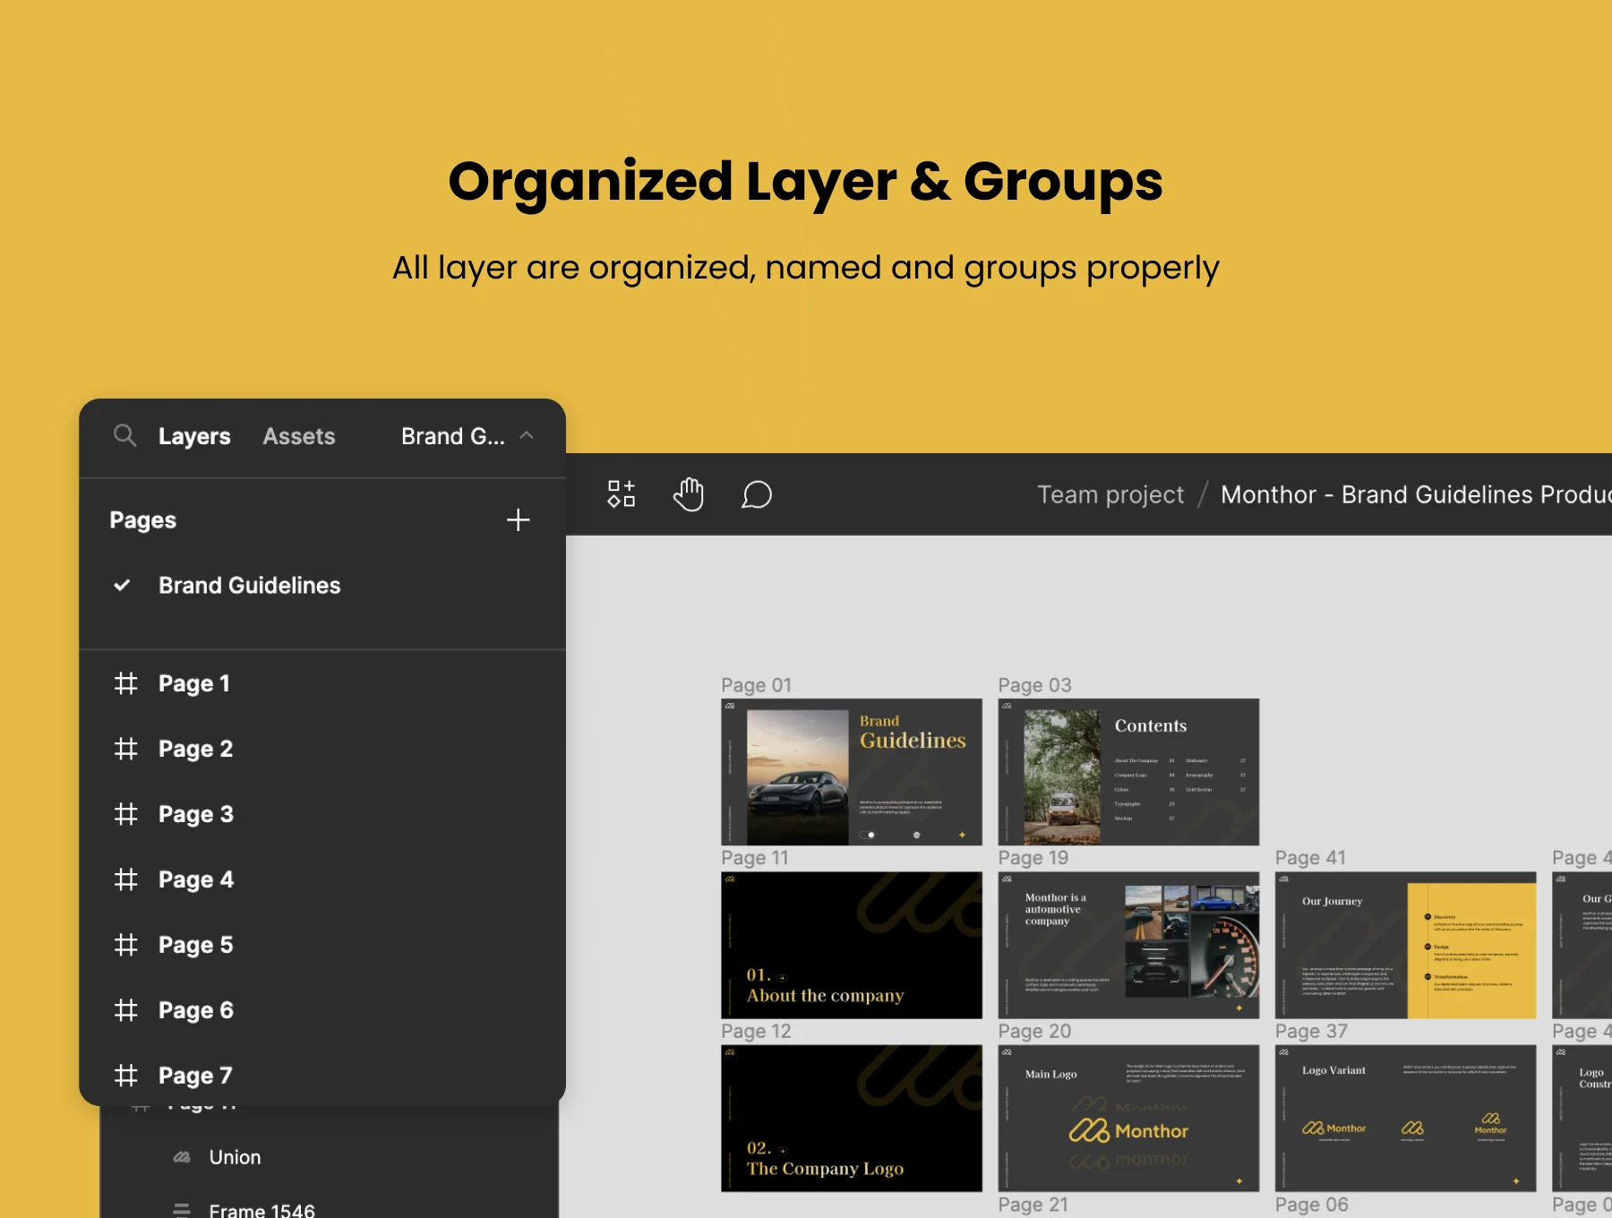Image resolution: width=1612 pixels, height=1218 pixels.
Task: Click the Union layer shape icon
Action: [182, 1157]
